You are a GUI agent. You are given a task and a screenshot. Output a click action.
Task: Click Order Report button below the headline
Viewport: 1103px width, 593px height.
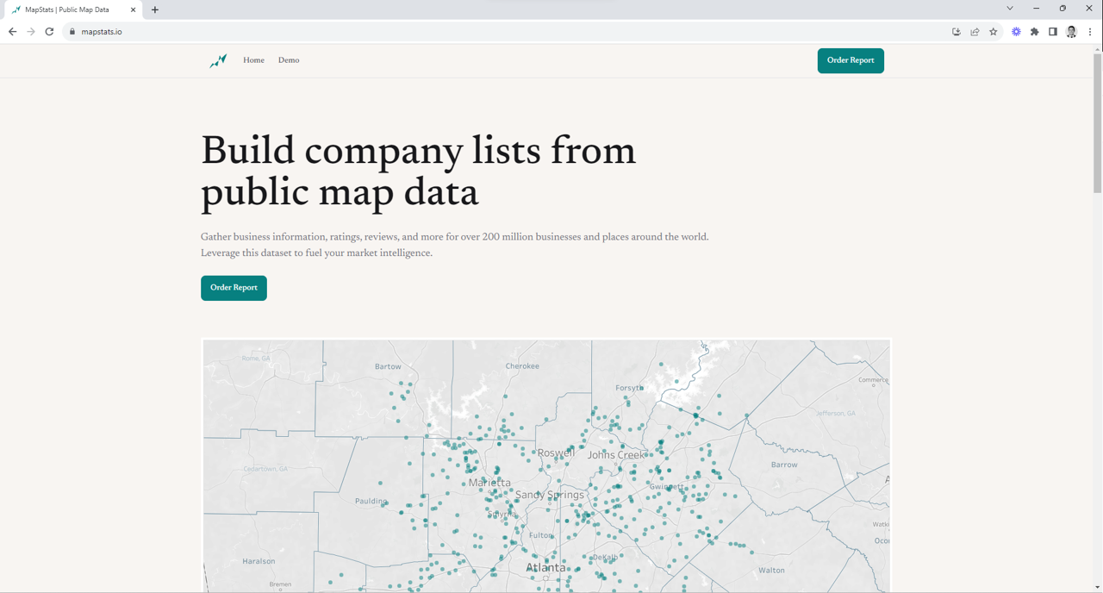234,288
